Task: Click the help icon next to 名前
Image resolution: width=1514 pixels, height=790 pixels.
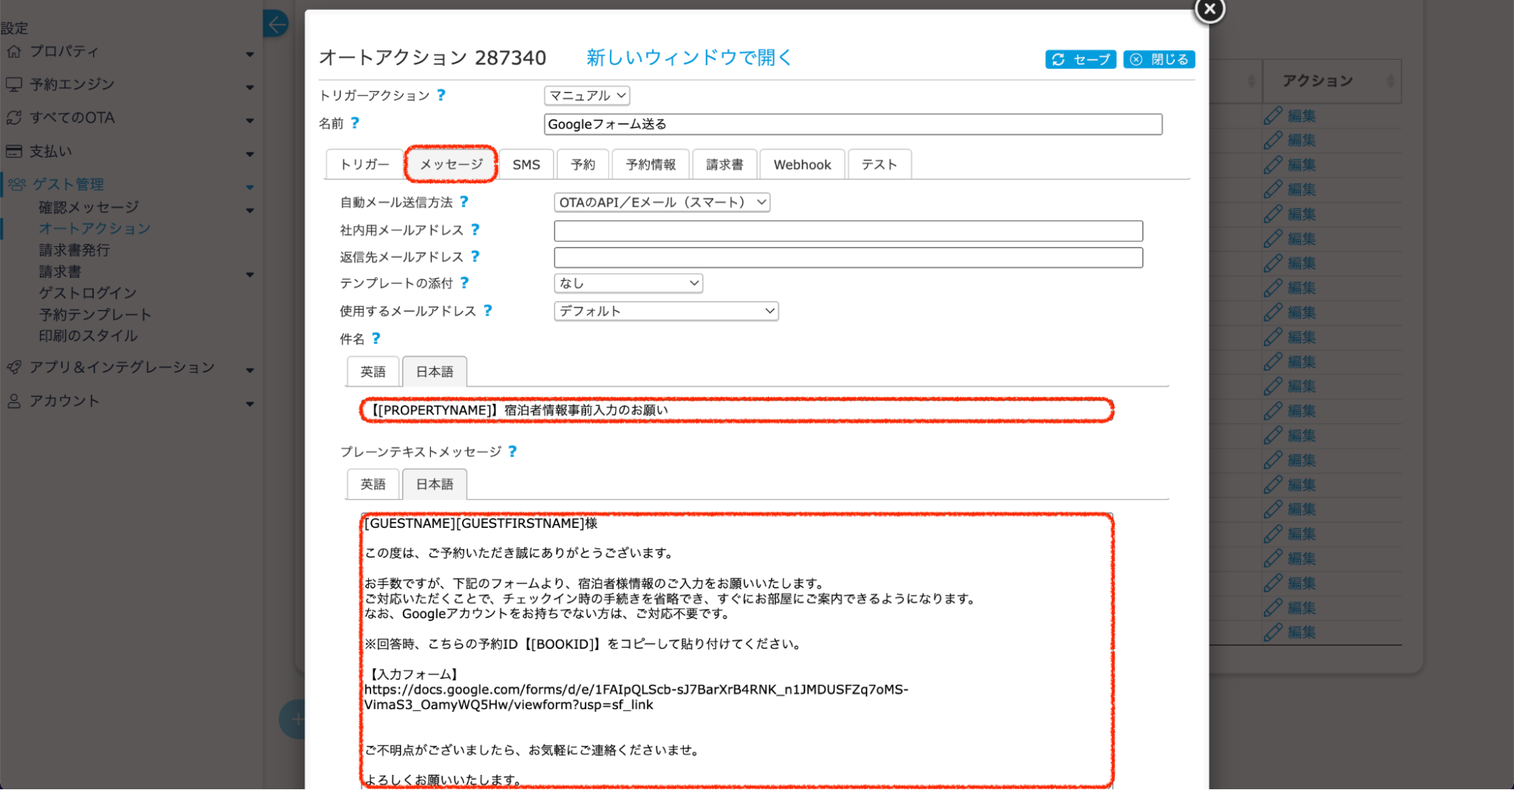Action: 354,123
